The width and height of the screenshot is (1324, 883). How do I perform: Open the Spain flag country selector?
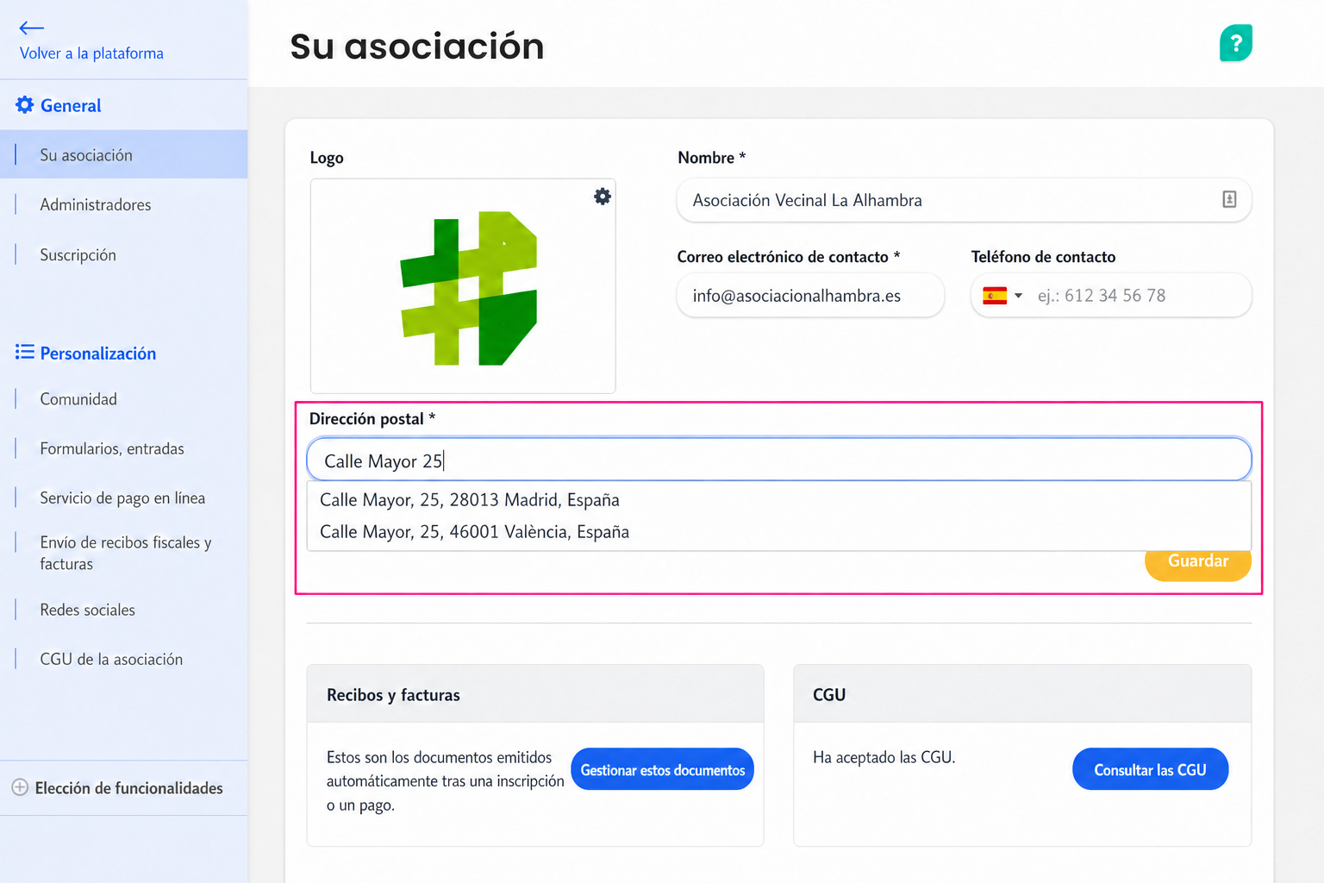(1002, 296)
